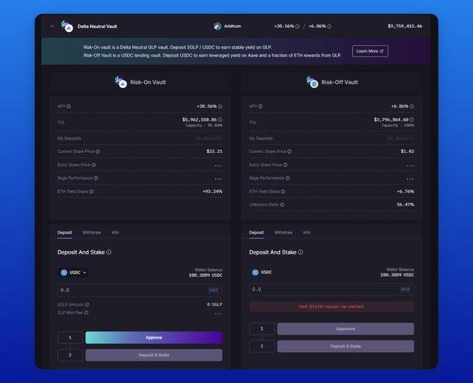Click info icon beside Risk-On ETH Yield Share
Viewport: 473px width, 383px height.
click(91, 191)
